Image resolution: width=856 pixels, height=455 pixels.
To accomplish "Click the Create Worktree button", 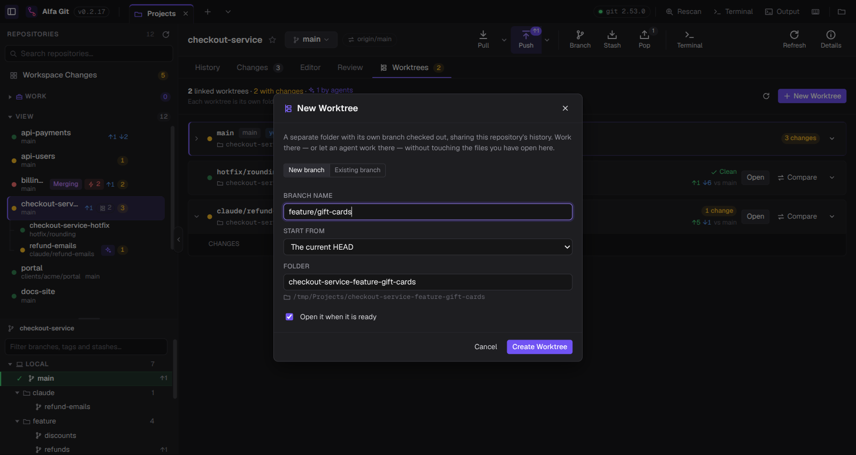I will point(539,347).
